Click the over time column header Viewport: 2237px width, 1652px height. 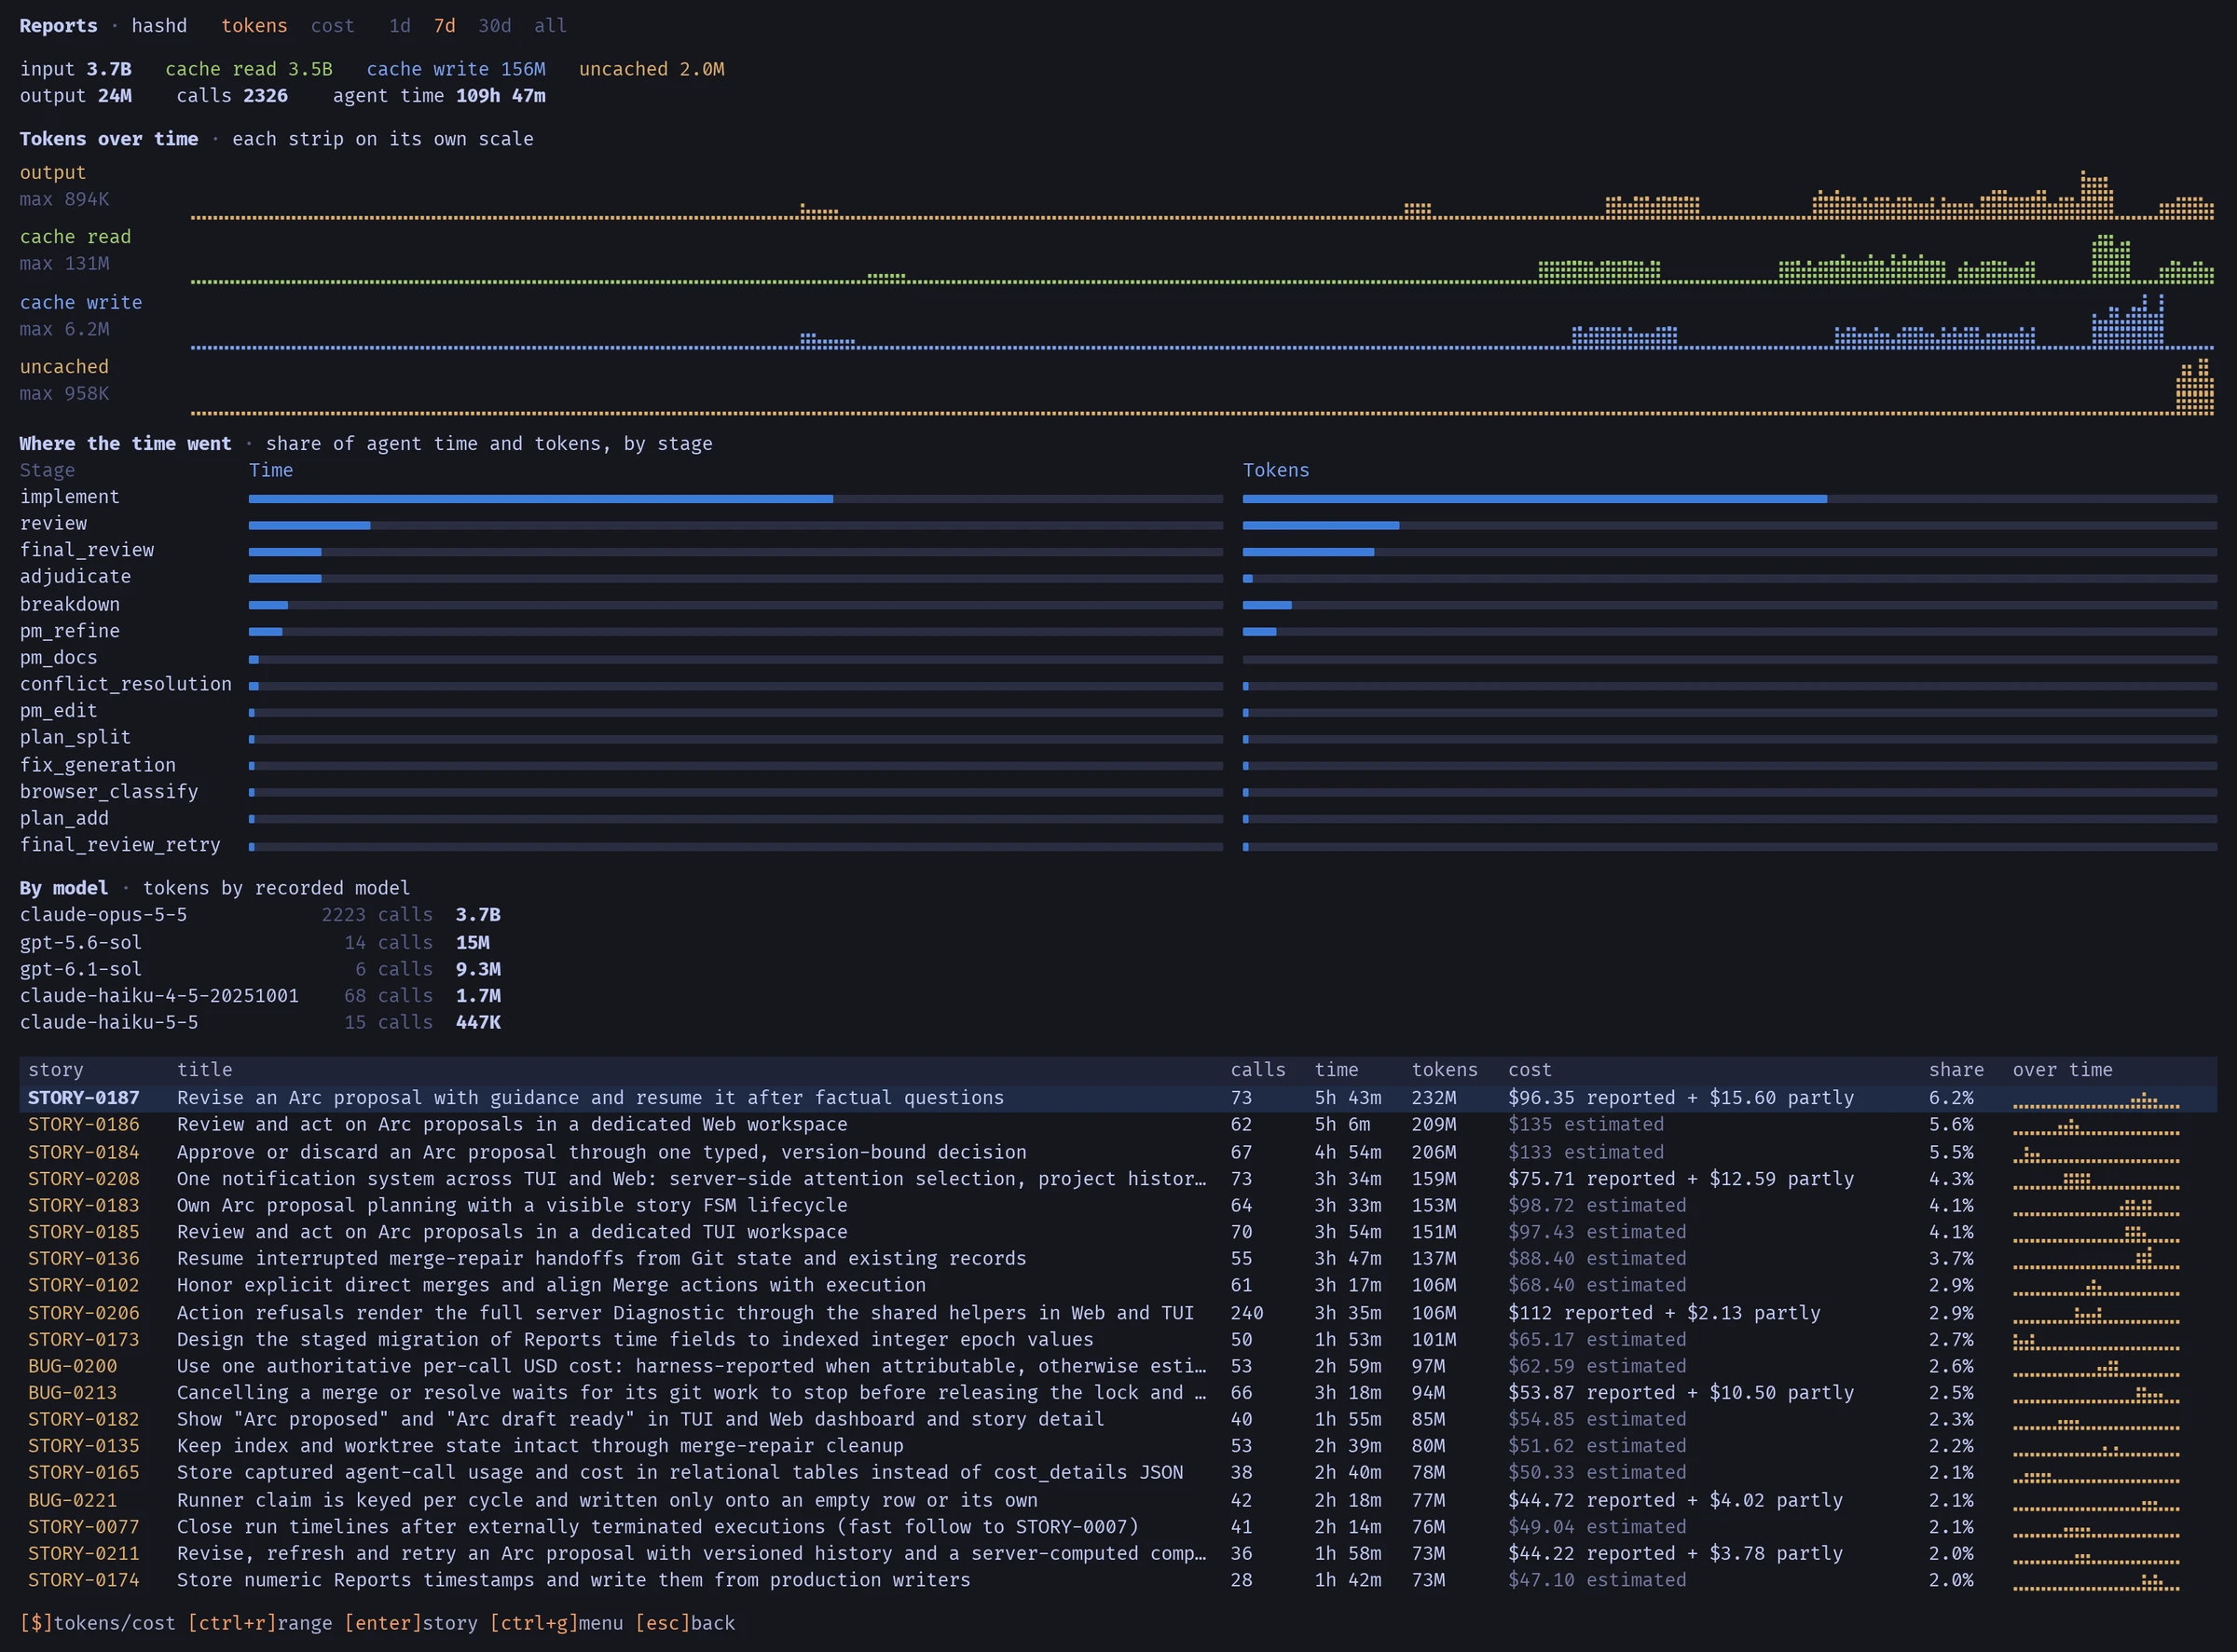click(x=2063, y=1070)
